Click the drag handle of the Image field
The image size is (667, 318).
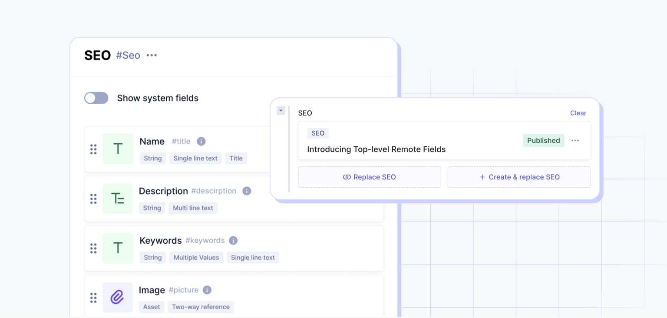click(93, 298)
